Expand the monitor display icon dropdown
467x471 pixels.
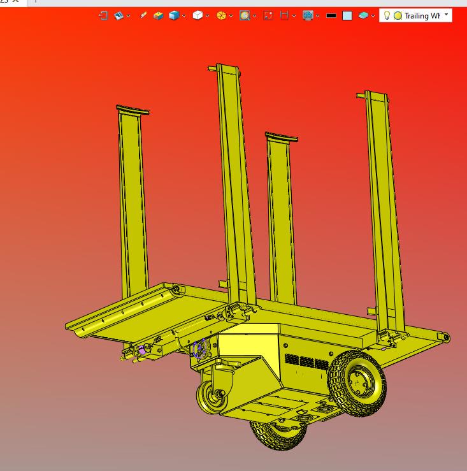(317, 16)
